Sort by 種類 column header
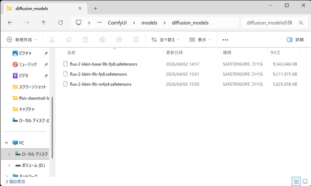This screenshot has height=186, width=311. click(x=227, y=53)
